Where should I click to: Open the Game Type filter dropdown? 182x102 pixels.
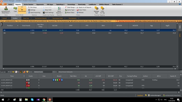click(x=70, y=10)
